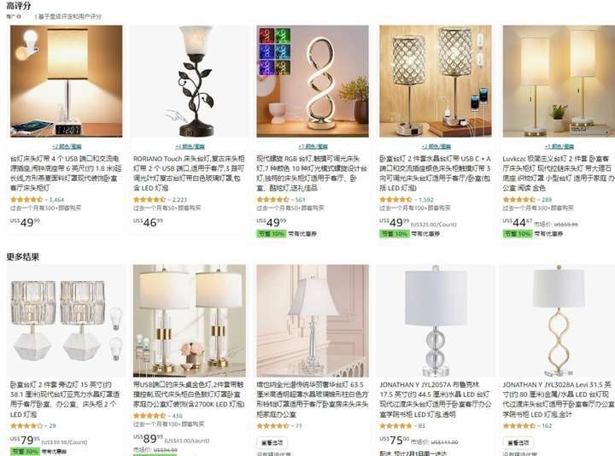Open the 1,592 review count link
Viewport: 615px width, 456px height.
point(426,200)
